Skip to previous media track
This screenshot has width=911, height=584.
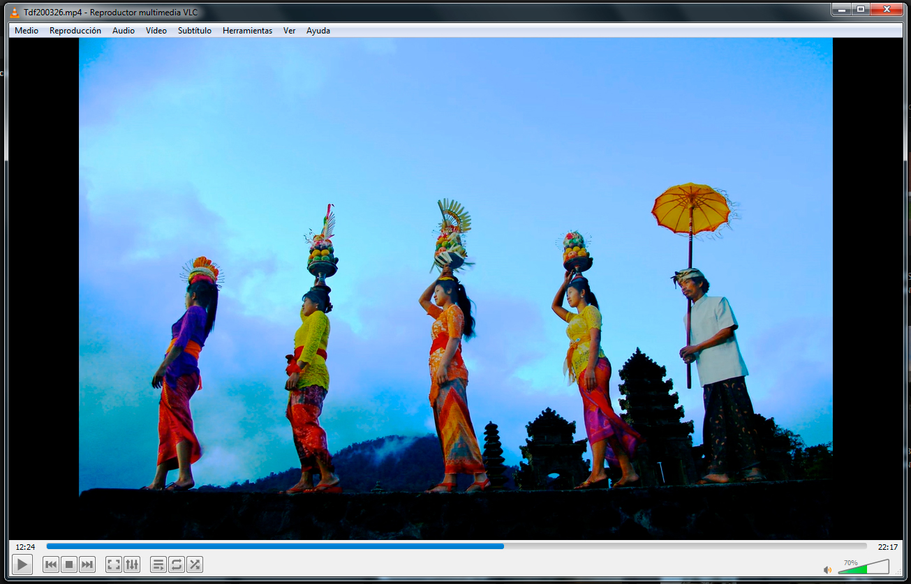click(51, 564)
